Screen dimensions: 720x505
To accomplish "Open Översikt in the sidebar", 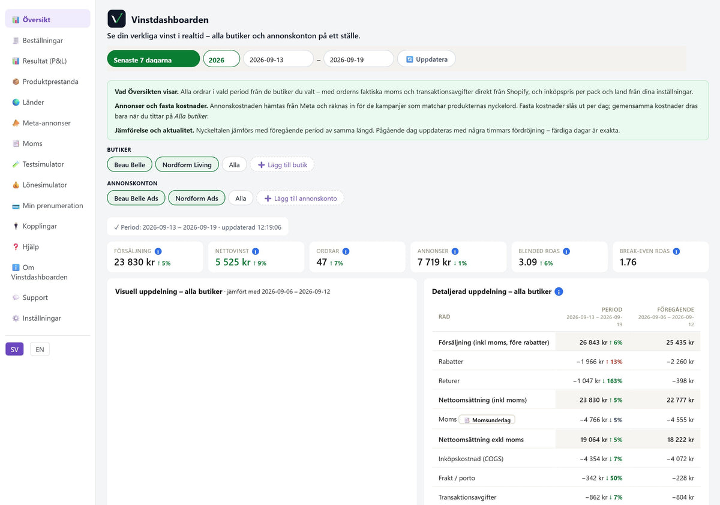I will tap(47, 19).
